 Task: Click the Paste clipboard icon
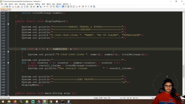coord(27,6)
